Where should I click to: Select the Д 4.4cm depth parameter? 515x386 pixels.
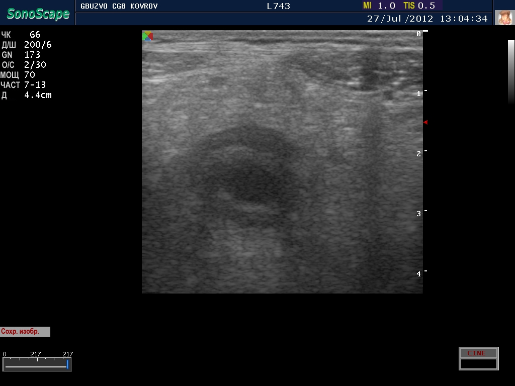tap(26, 95)
